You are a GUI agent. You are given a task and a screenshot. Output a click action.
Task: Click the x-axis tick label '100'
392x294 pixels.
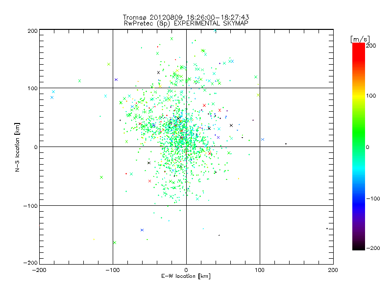point(260,270)
